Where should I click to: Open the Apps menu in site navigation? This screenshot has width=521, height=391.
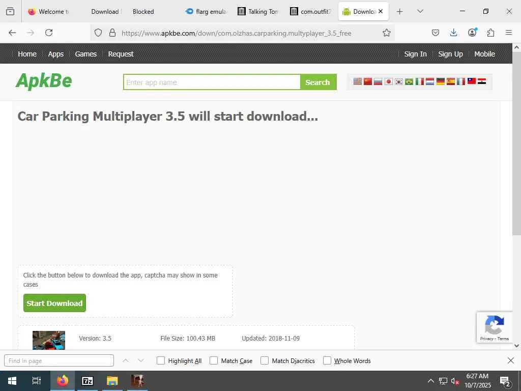tap(56, 54)
